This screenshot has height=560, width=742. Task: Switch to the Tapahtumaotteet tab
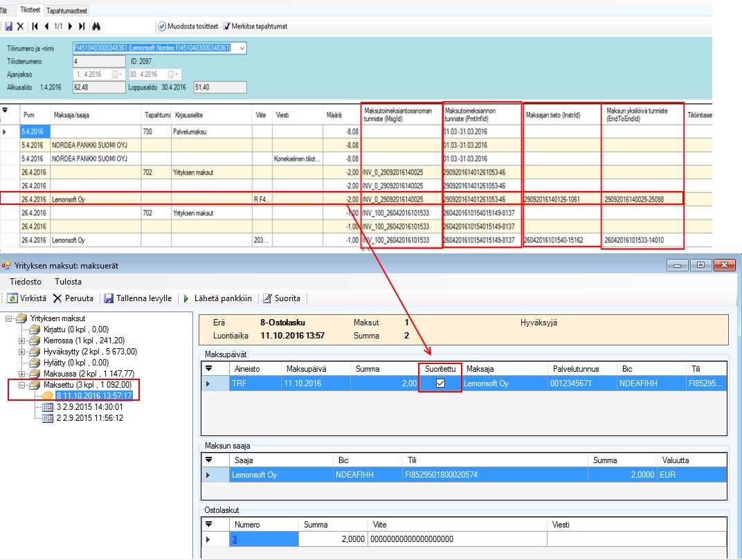point(67,11)
